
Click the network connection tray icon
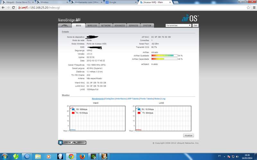pos(233,156)
